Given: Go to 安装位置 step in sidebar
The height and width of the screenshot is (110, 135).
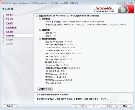Looking at the screenshot, I should pyautogui.click(x=9, y=19).
